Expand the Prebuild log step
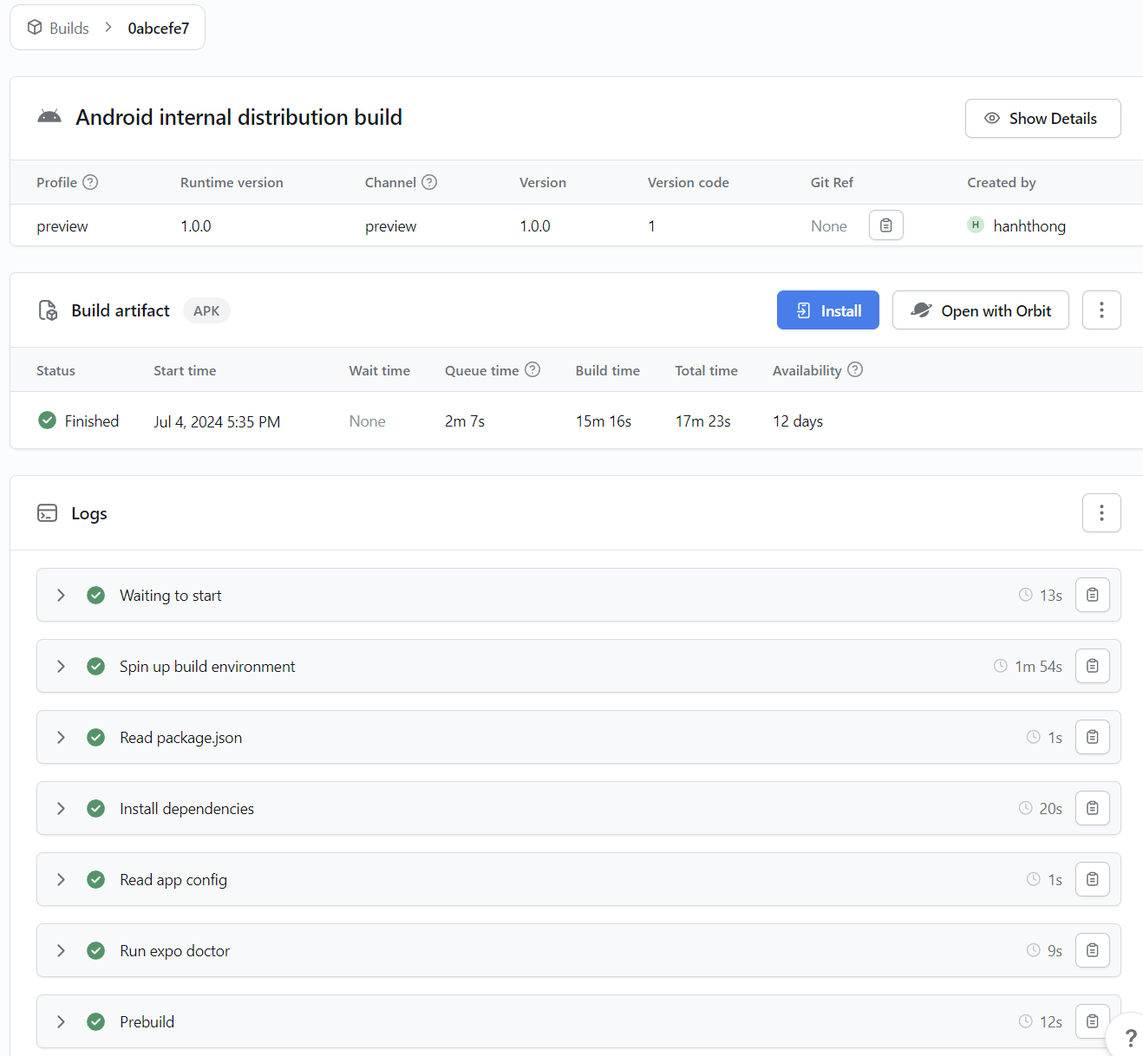Image resolution: width=1143 pixels, height=1056 pixels. click(x=61, y=1021)
